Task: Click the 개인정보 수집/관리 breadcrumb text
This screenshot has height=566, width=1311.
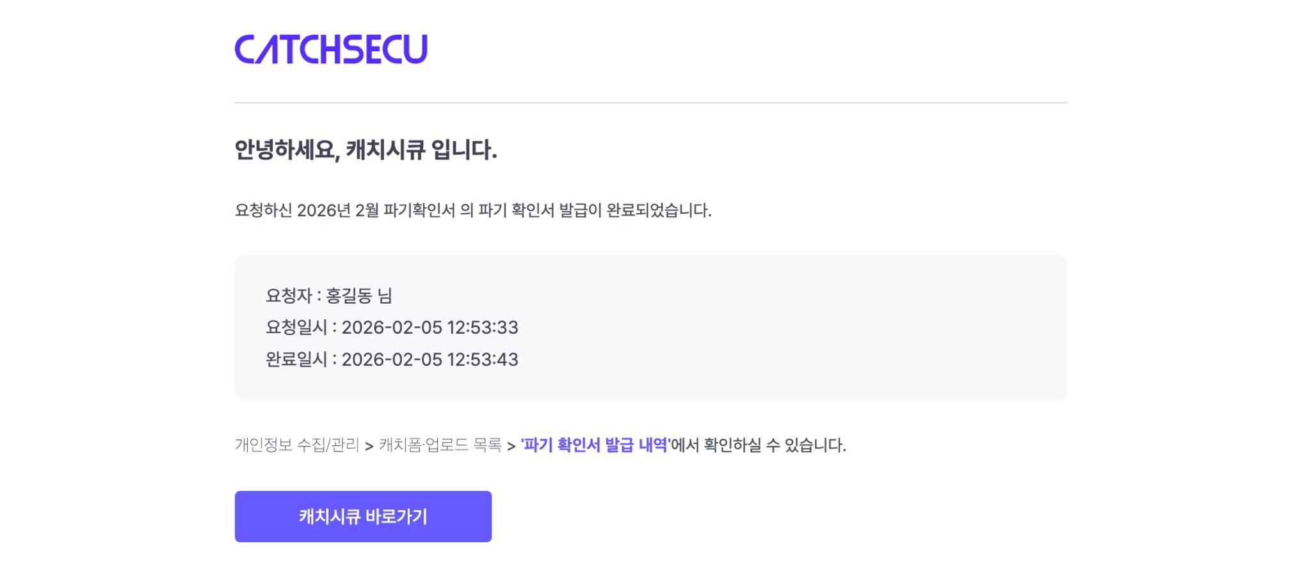Action: (x=297, y=445)
